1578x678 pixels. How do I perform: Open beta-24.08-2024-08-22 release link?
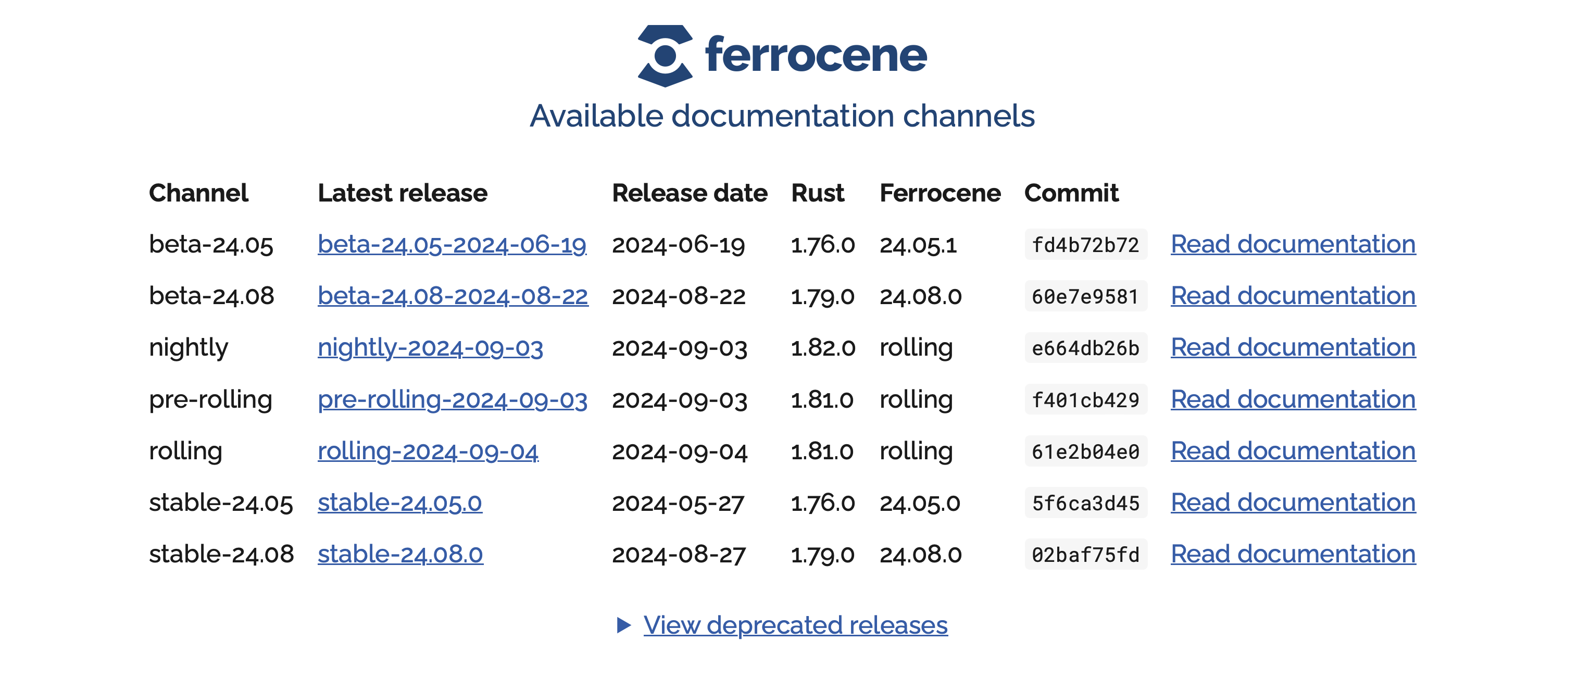point(453,296)
